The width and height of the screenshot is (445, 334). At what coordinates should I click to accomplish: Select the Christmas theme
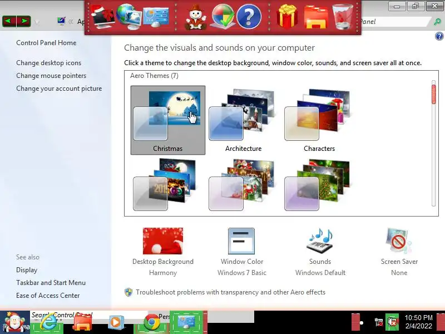tap(168, 120)
